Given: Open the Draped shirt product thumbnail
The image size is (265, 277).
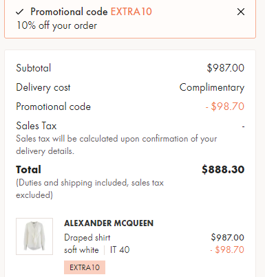Looking at the screenshot, I should pyautogui.click(x=34, y=236).
